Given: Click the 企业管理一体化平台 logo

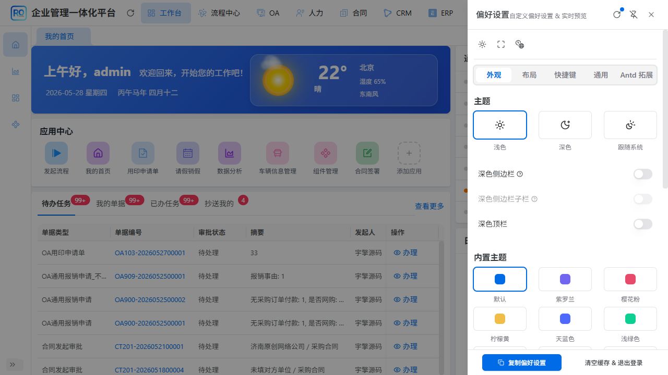Looking at the screenshot, I should tap(19, 13).
